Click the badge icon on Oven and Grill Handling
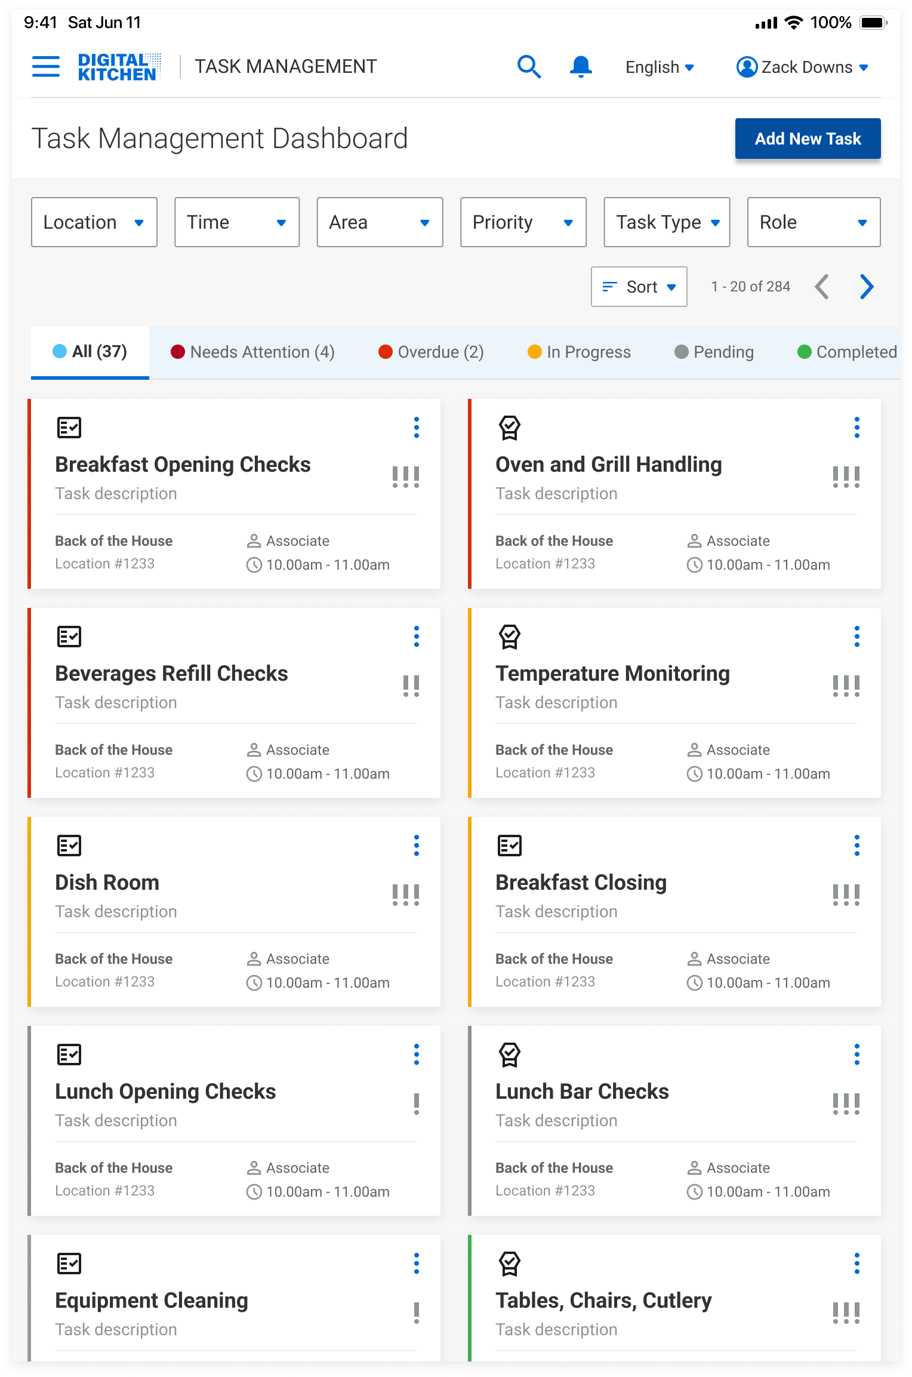This screenshot has height=1377, width=912. click(x=510, y=428)
